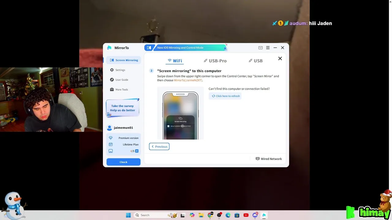
Task: Switch to the WiFi connection tab
Action: (175, 61)
